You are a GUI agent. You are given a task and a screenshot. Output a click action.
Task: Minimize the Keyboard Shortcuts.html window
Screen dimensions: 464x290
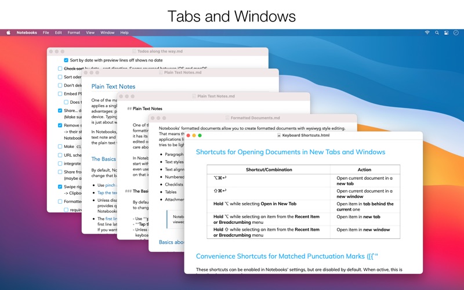pyautogui.click(x=194, y=135)
